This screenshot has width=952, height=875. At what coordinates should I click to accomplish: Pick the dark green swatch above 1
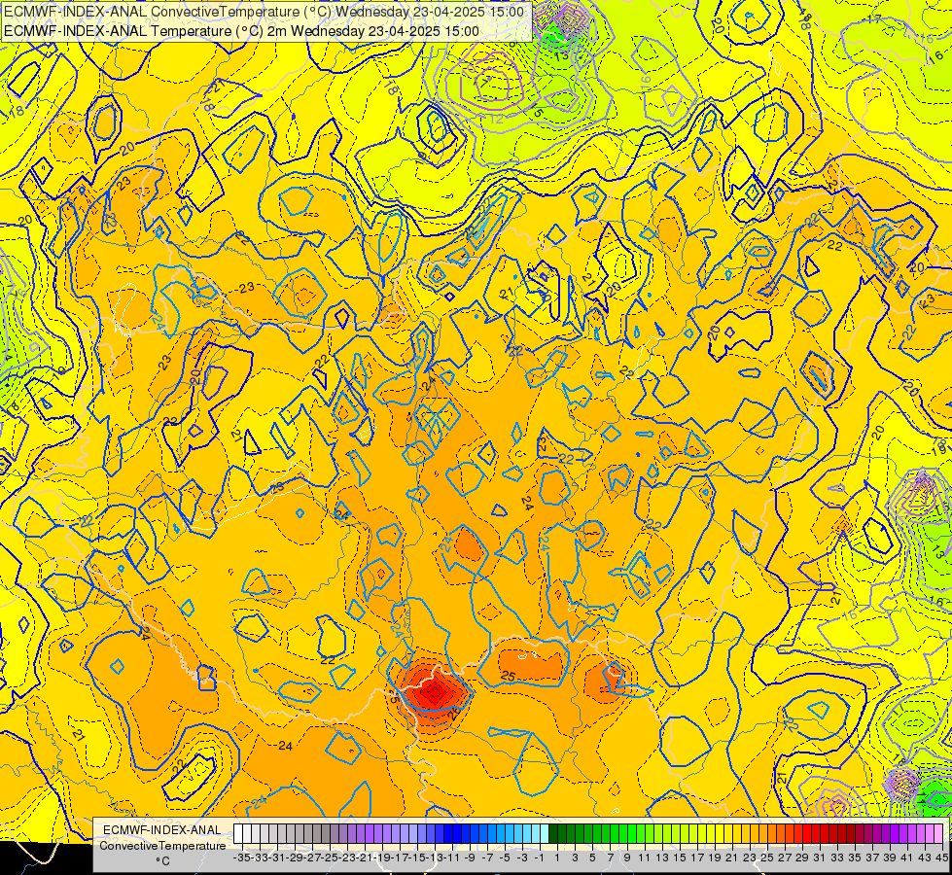(553, 834)
